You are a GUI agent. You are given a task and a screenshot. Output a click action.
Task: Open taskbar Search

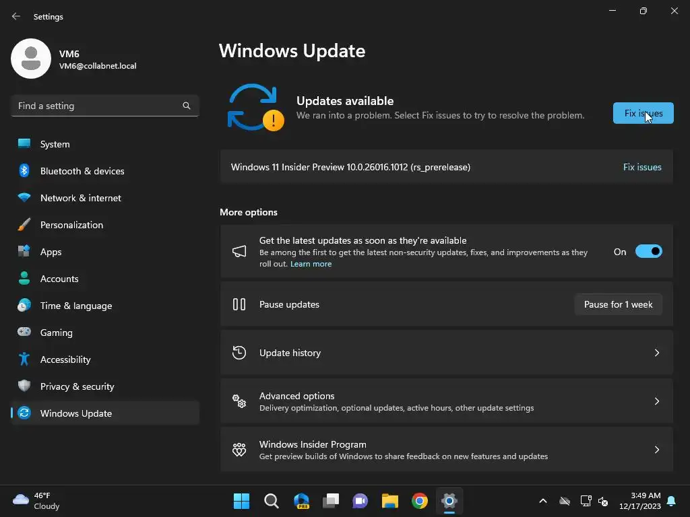pyautogui.click(x=272, y=501)
